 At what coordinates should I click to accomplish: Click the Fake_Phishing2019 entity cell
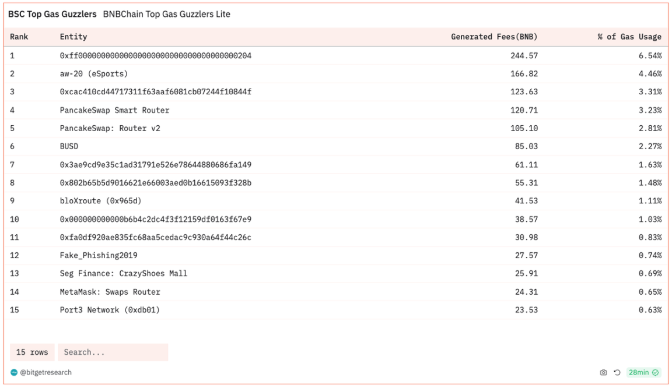point(99,255)
